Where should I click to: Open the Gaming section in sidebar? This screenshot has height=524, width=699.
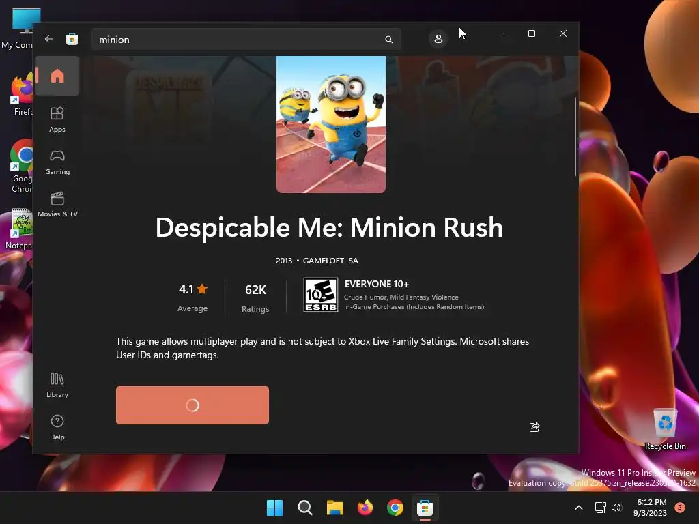pyautogui.click(x=57, y=162)
